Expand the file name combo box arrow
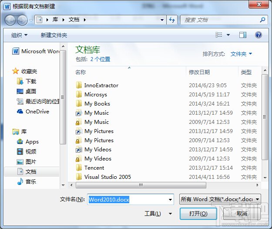The height and width of the screenshot is (229, 272). (170, 199)
